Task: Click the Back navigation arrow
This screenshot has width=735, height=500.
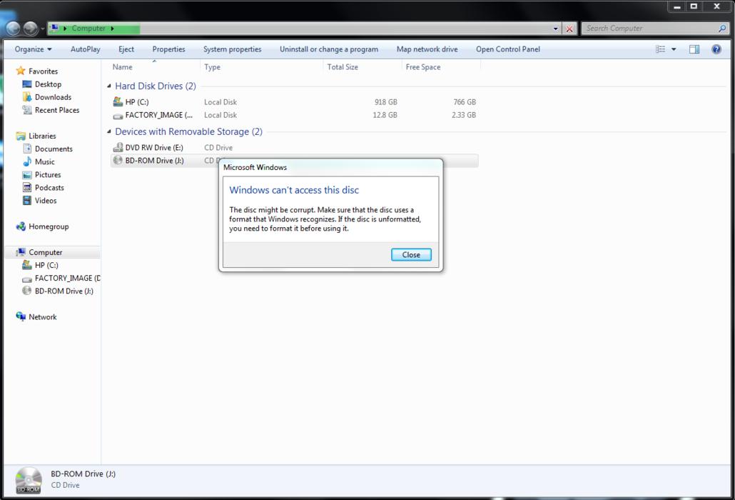Action: coord(13,29)
